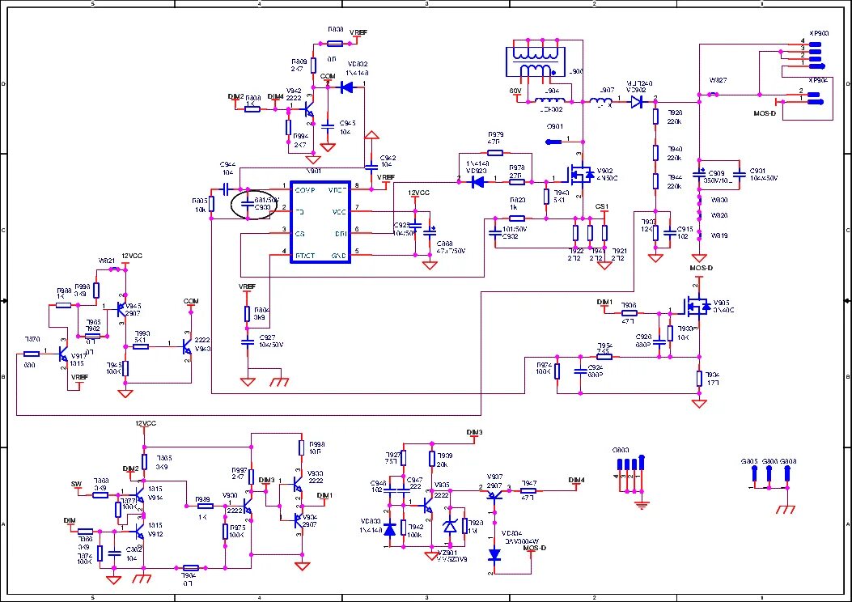Select the DIM2 label left of V942

(x=235, y=97)
